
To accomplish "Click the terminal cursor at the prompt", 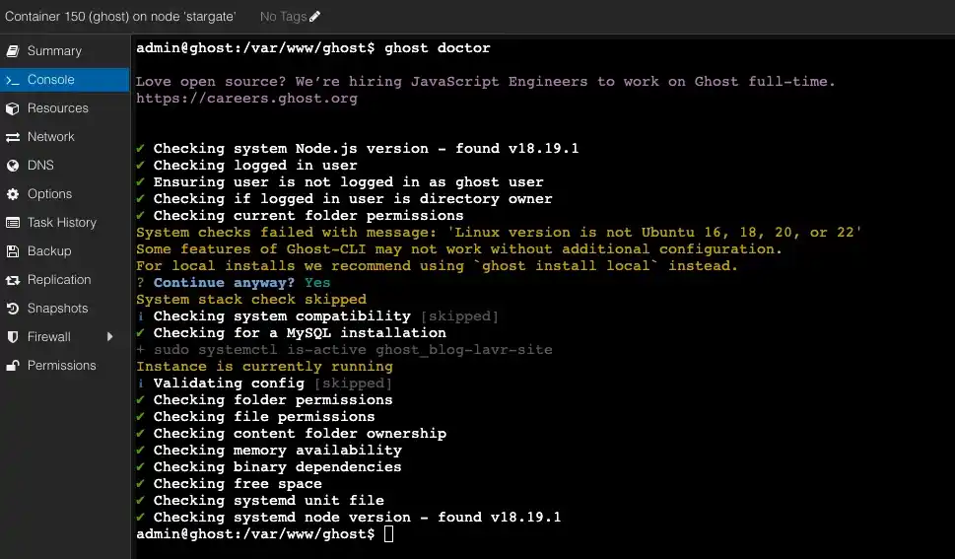I will [x=388, y=534].
